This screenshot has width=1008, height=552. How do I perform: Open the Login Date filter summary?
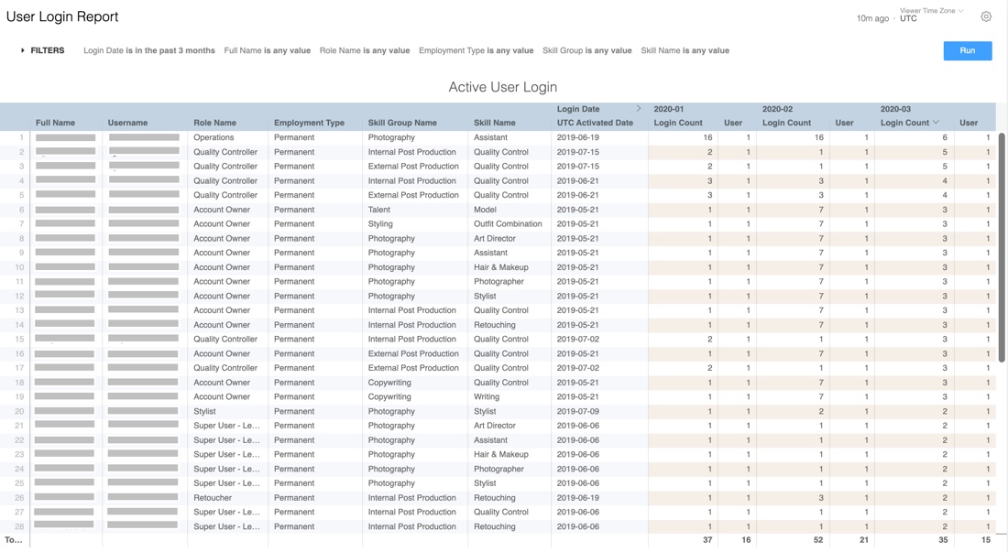[148, 51]
